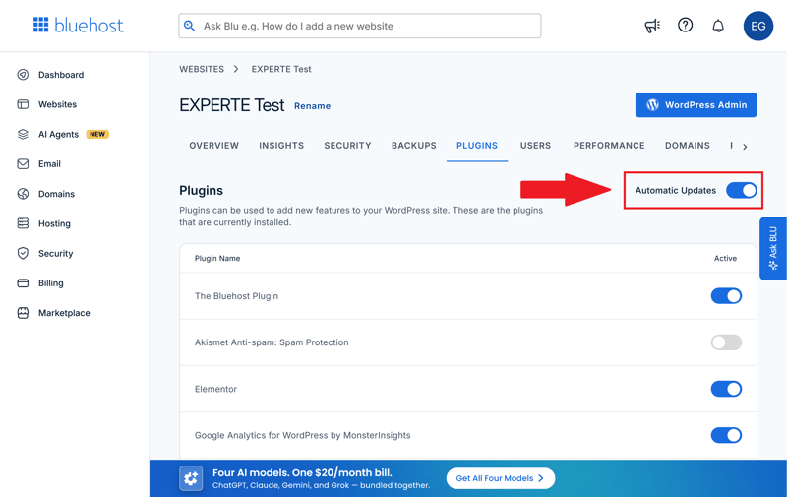Image resolution: width=787 pixels, height=497 pixels.
Task: Open the Dashboard menu item
Action: pos(61,75)
